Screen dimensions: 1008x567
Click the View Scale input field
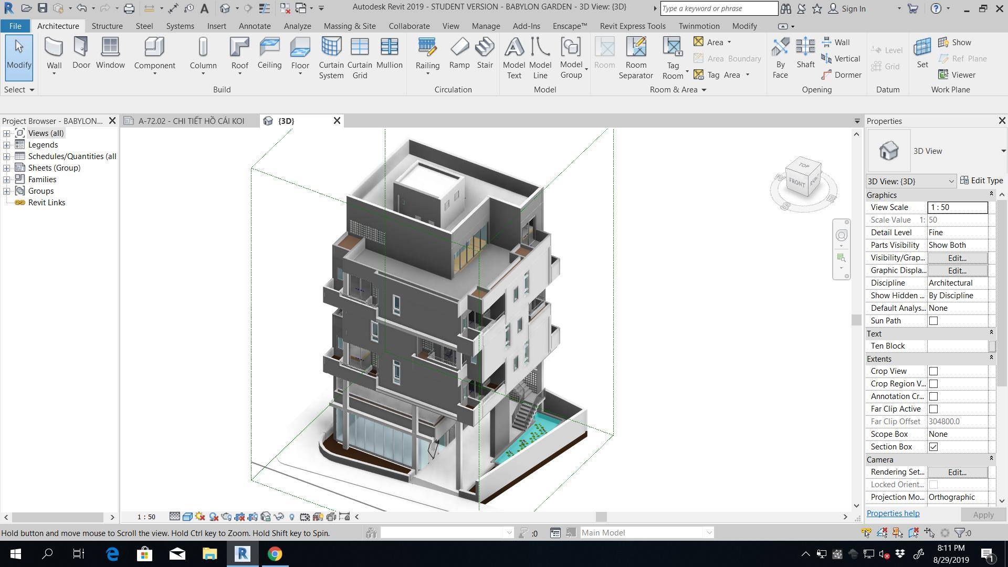click(x=957, y=207)
